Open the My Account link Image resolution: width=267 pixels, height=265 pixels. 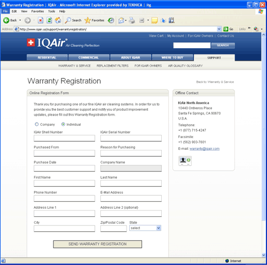(x=176, y=36)
